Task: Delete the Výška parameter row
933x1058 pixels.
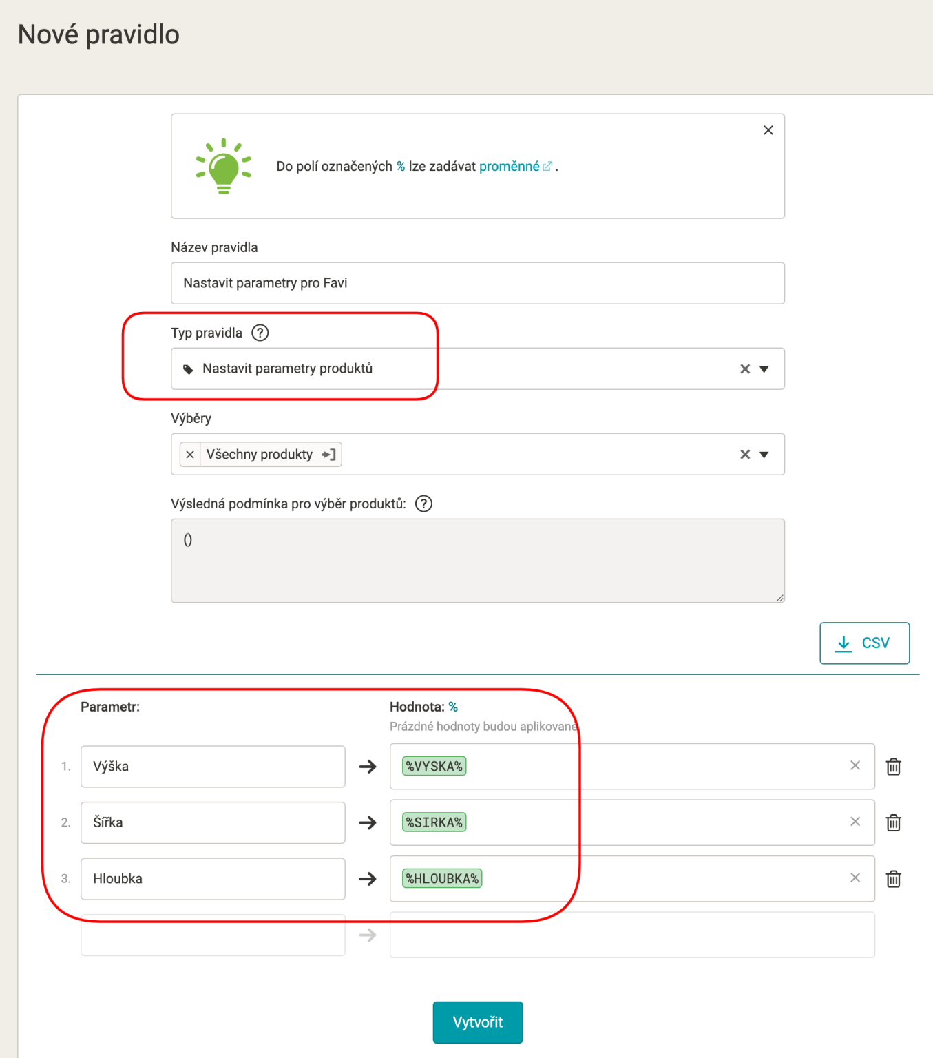Action: tap(893, 767)
